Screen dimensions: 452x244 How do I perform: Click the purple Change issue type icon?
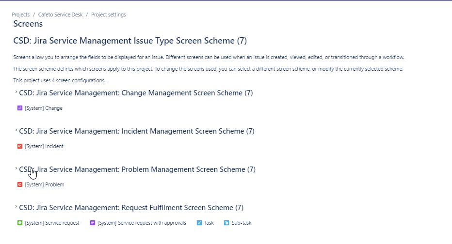[20, 108]
